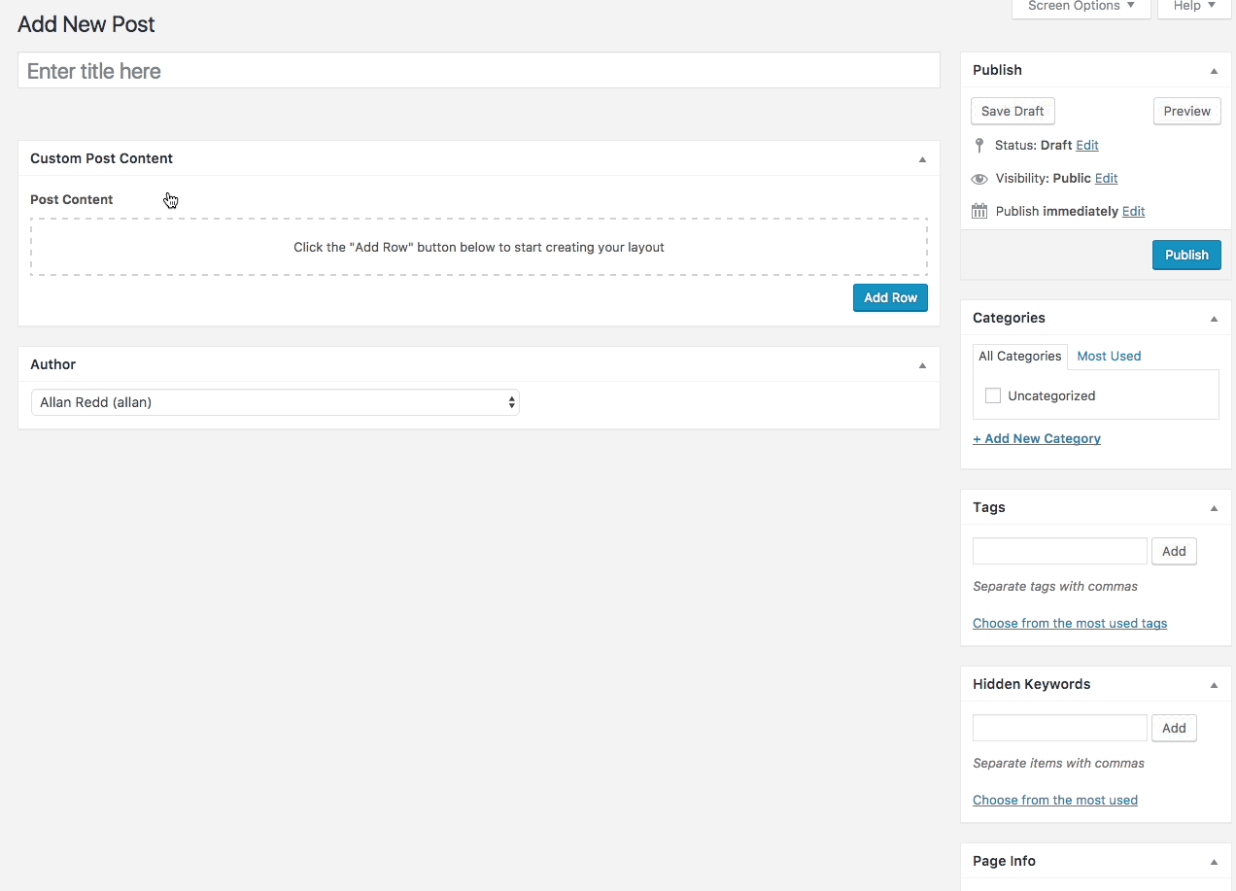Click into the Enter title here field
The width and height of the screenshot is (1236, 891).
coord(478,71)
